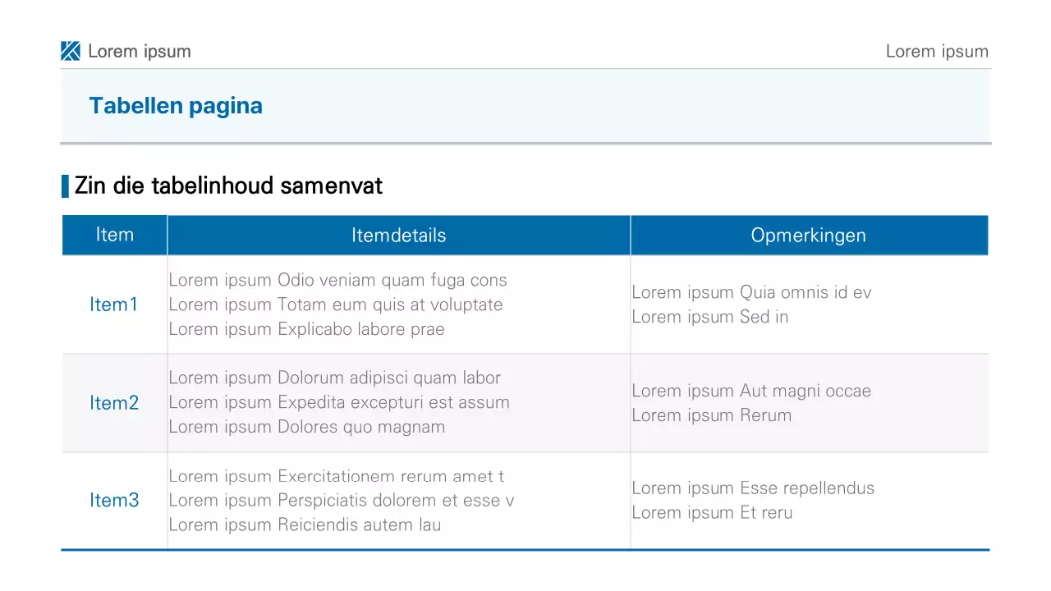
Task: Click the Item1 row label
Action: pyautogui.click(x=114, y=305)
